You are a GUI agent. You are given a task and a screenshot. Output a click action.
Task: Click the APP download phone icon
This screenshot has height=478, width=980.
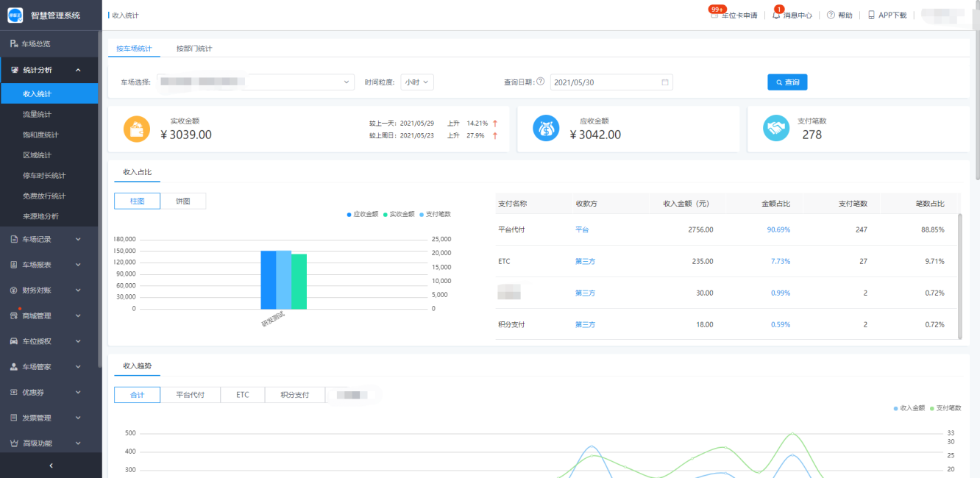[x=871, y=15]
